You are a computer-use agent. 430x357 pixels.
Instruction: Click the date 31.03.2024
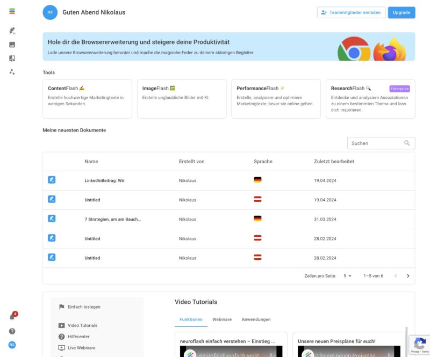point(325,219)
